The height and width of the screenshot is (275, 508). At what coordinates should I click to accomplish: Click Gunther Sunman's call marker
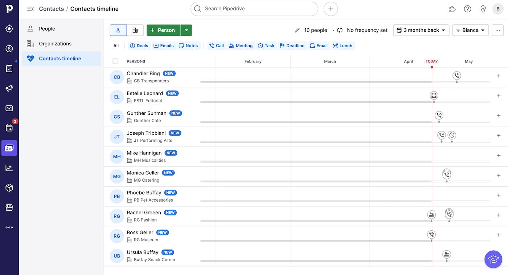[439, 116]
